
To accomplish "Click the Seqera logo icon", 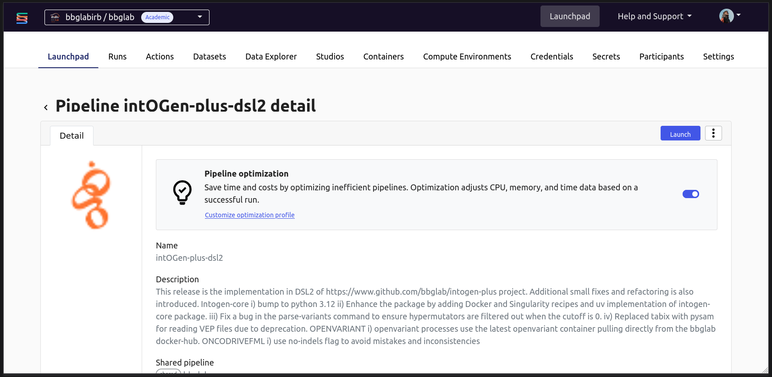I will 22,18.
